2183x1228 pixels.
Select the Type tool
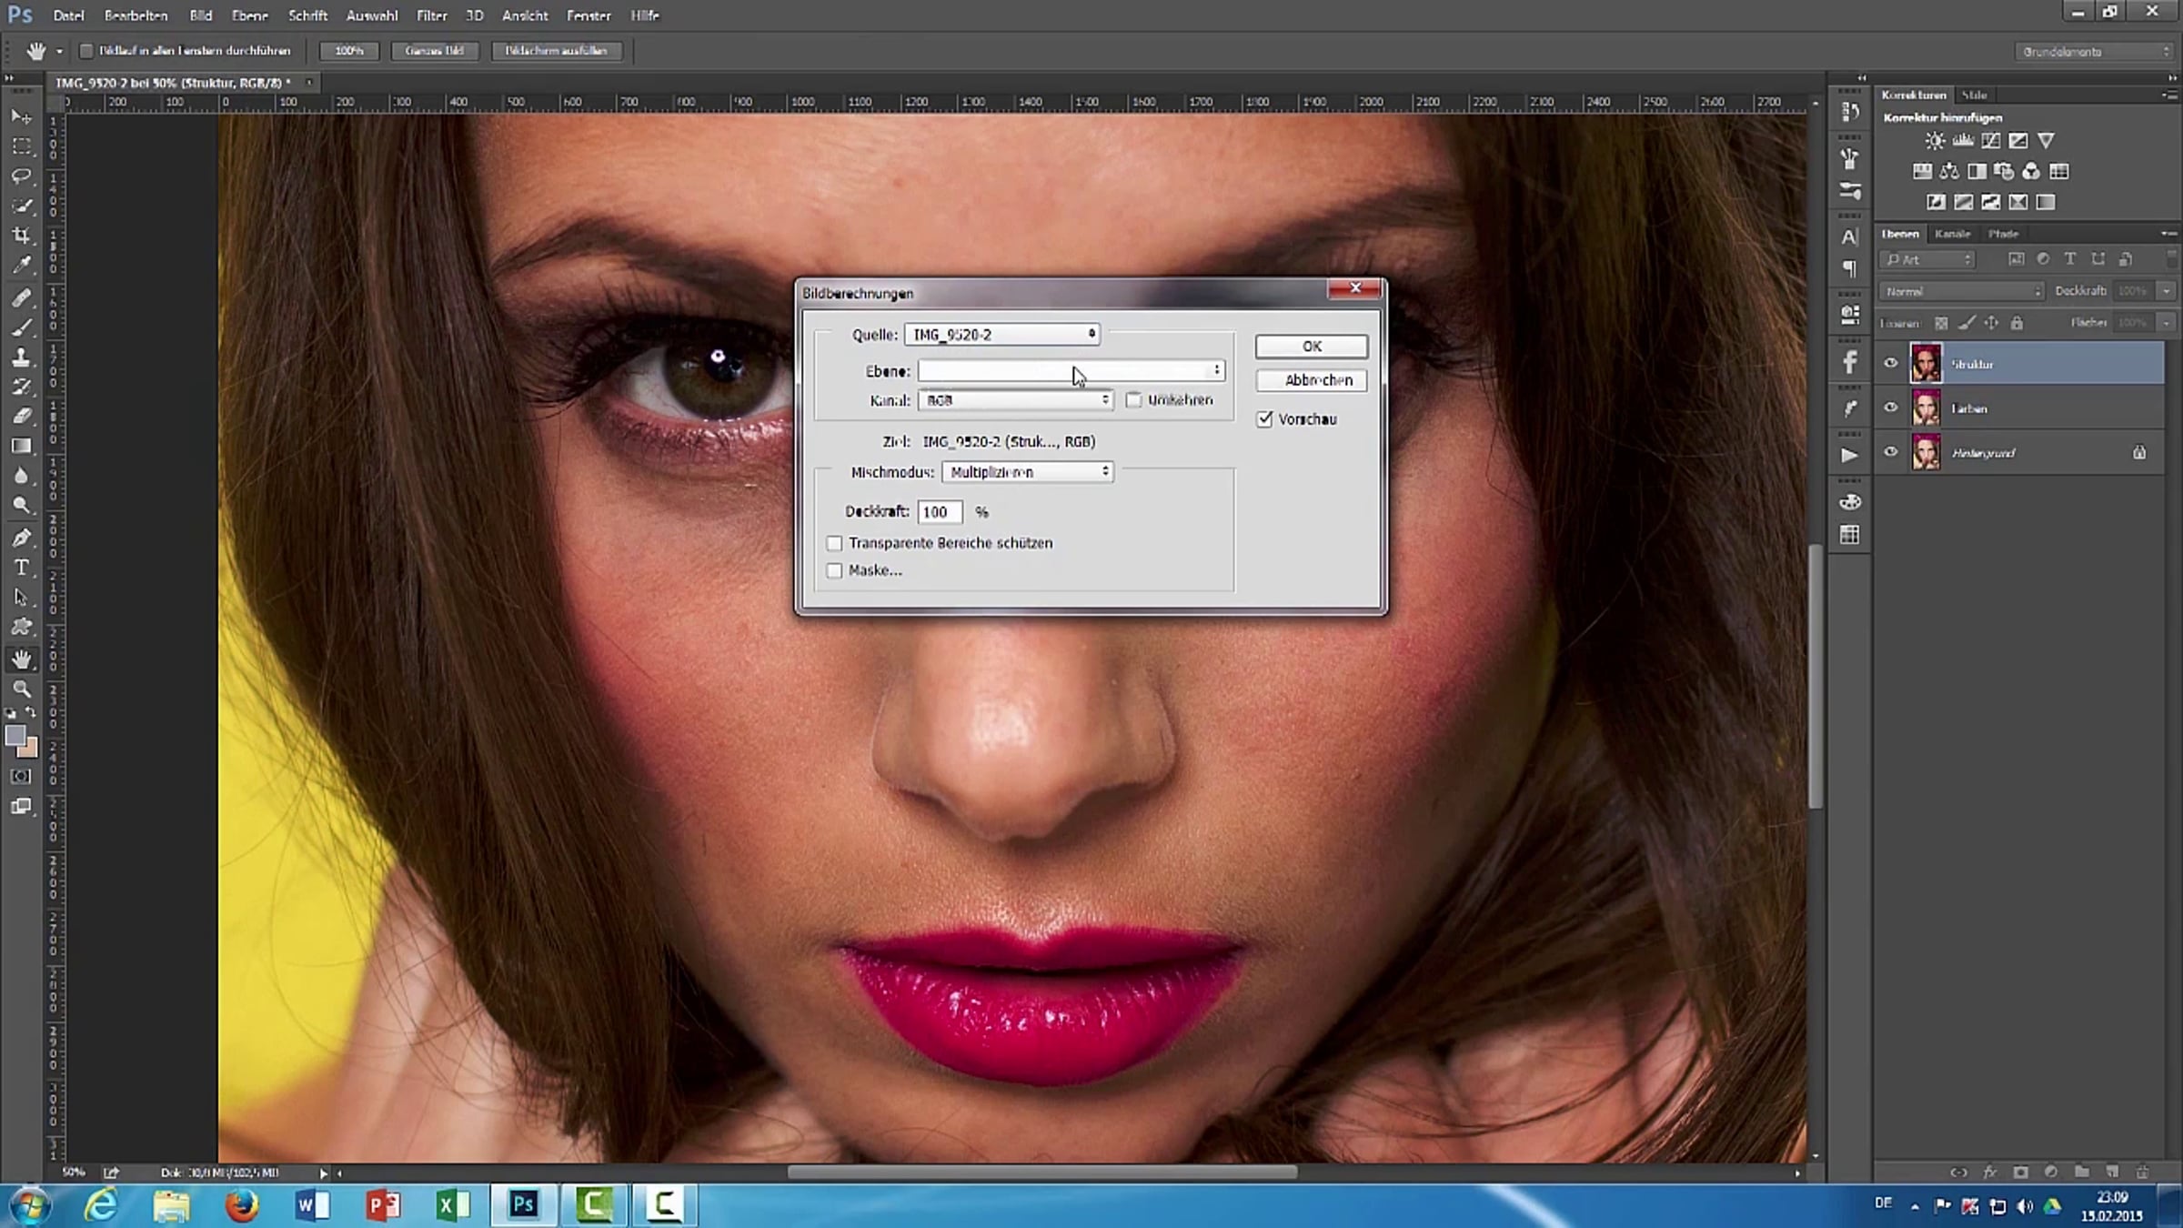tap(21, 568)
